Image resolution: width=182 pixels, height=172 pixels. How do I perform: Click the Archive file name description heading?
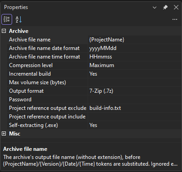coord(25,149)
